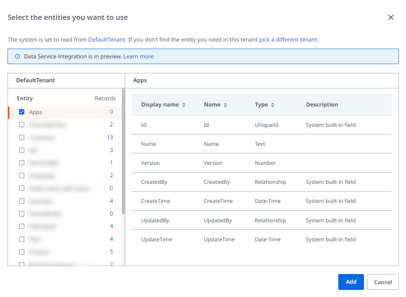Image resolution: width=406 pixels, height=297 pixels.
Task: Check the entity showing 5 records
Action: pyautogui.click(x=22, y=252)
